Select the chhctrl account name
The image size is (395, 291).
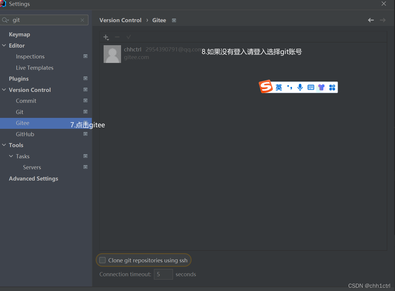(133, 49)
